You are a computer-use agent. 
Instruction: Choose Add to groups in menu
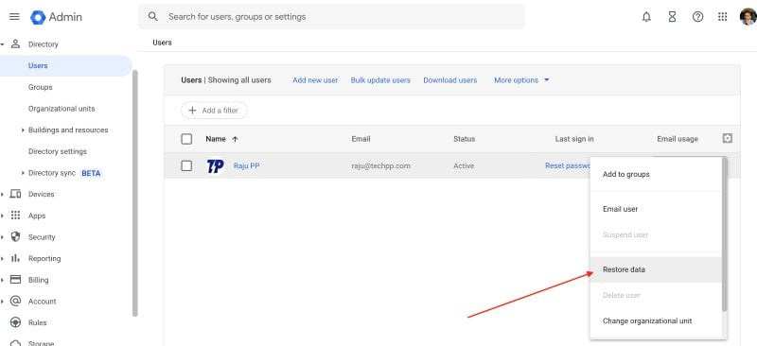pos(656,174)
